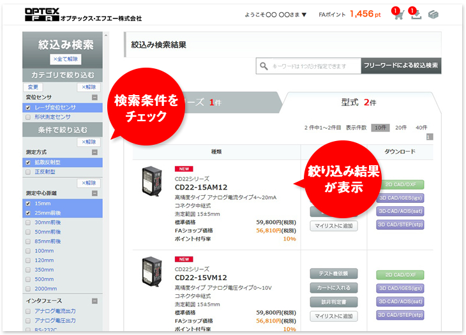Click the OPTEX FA logo
466x335 pixels.
pos(41,14)
